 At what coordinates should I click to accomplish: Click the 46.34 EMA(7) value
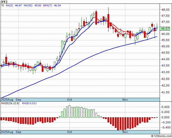[57, 5]
